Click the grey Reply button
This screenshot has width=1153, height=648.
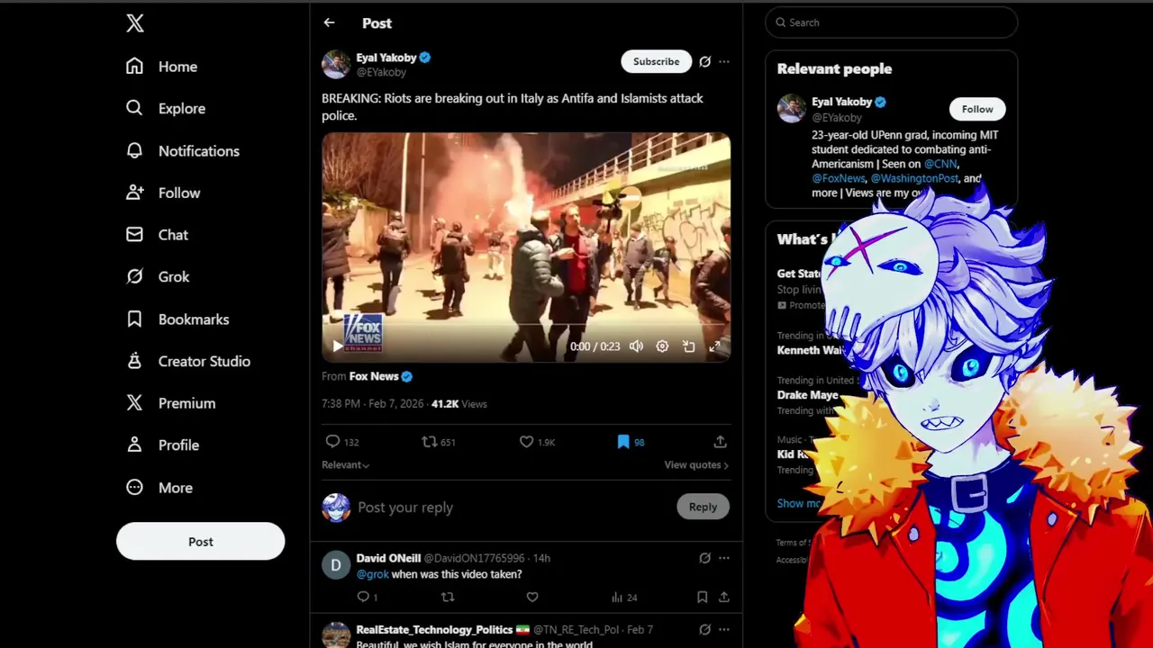[x=703, y=507]
